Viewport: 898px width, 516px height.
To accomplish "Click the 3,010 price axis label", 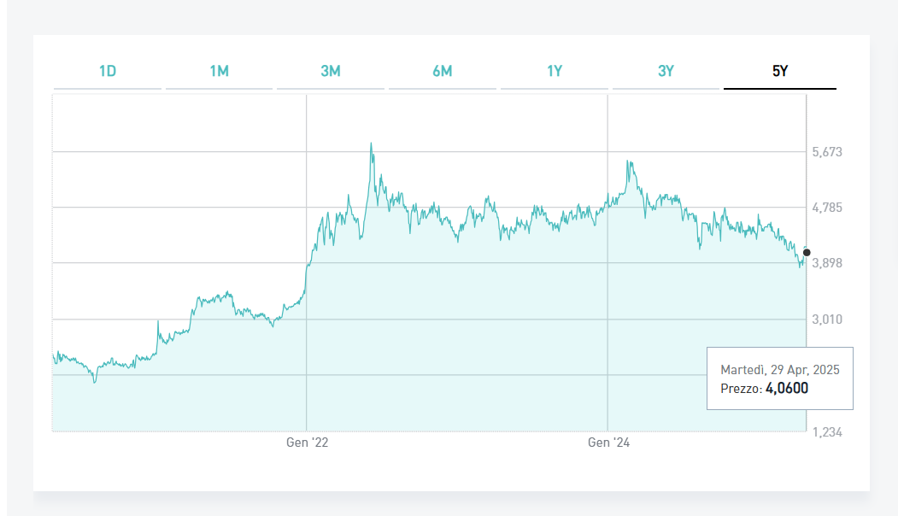I will 827,320.
